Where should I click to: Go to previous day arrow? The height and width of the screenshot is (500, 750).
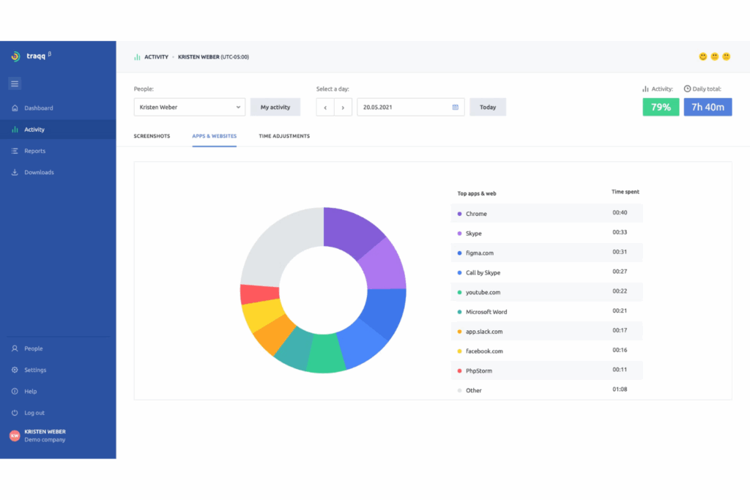[x=325, y=107]
